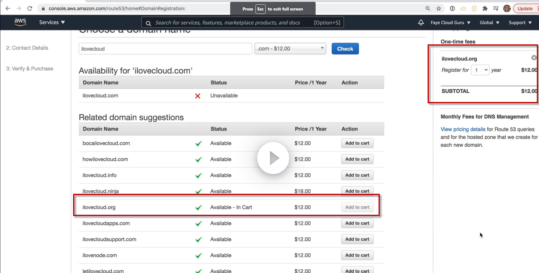Click the bocailovecloud.com domain name
539x273 pixels.
point(106,143)
